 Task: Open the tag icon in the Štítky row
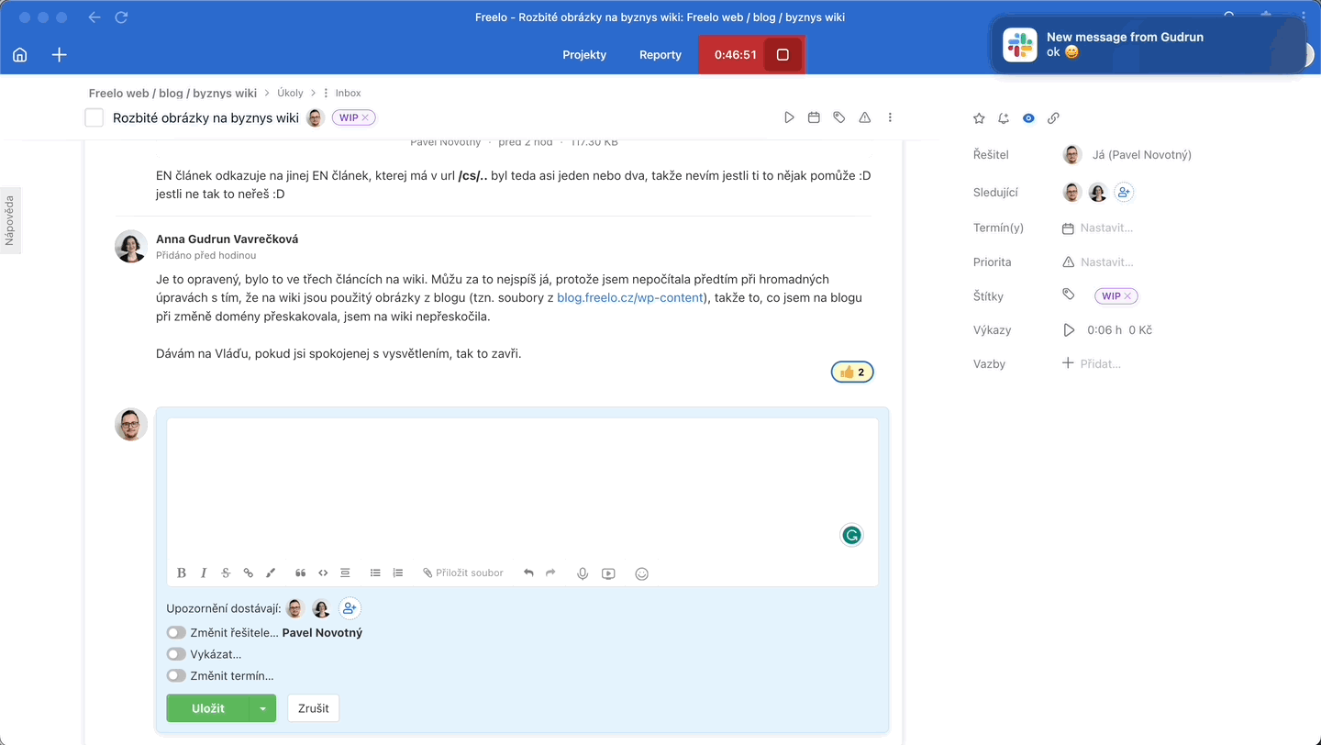pos(1068,295)
